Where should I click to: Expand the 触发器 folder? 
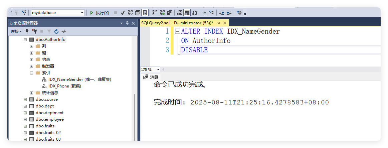[31, 66]
